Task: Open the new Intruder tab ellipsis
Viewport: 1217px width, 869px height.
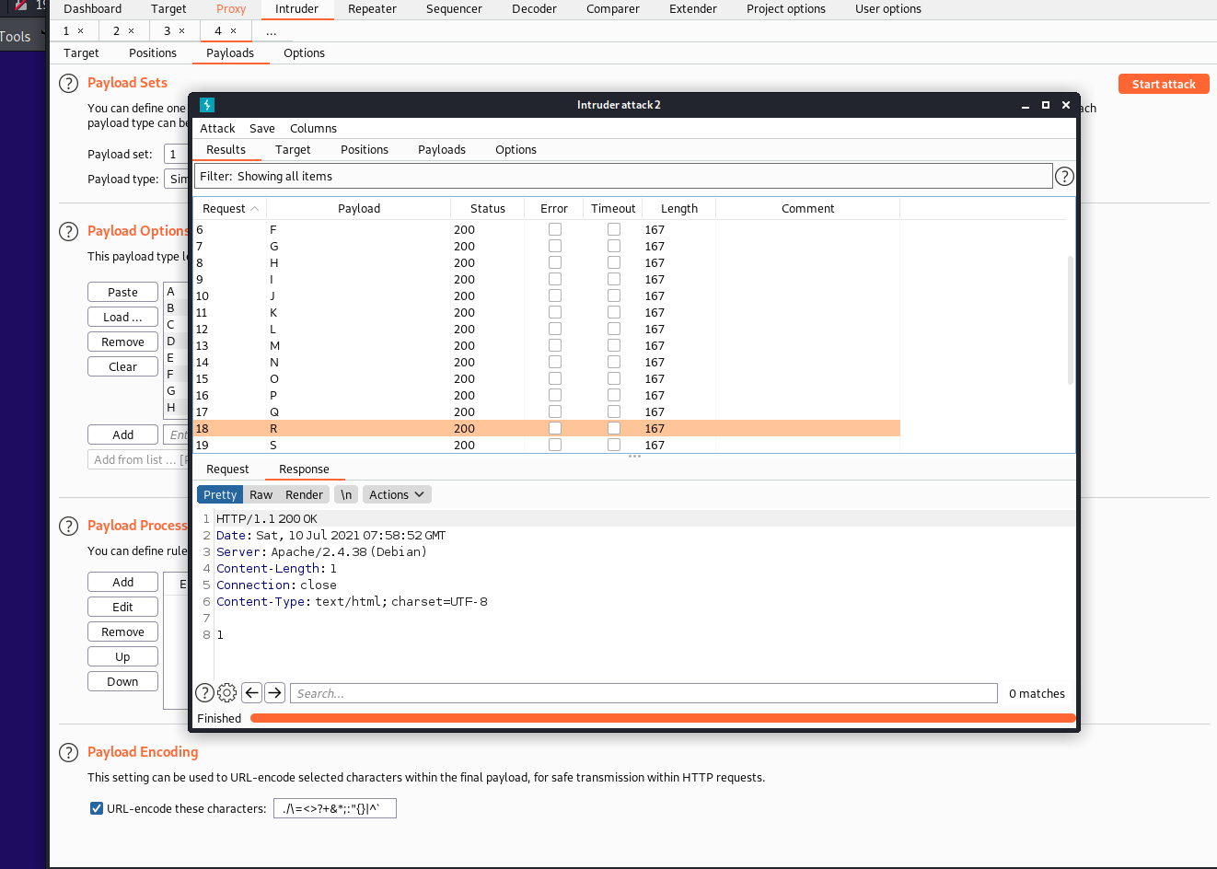Action: (x=271, y=31)
